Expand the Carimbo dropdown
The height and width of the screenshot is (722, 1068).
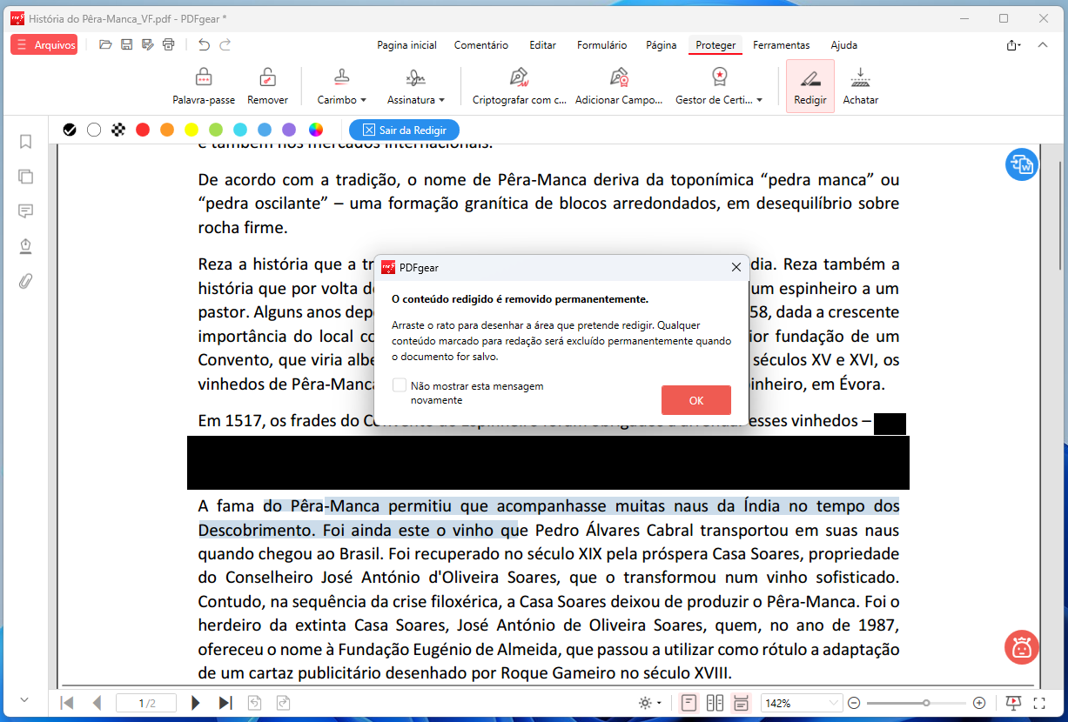tap(341, 100)
